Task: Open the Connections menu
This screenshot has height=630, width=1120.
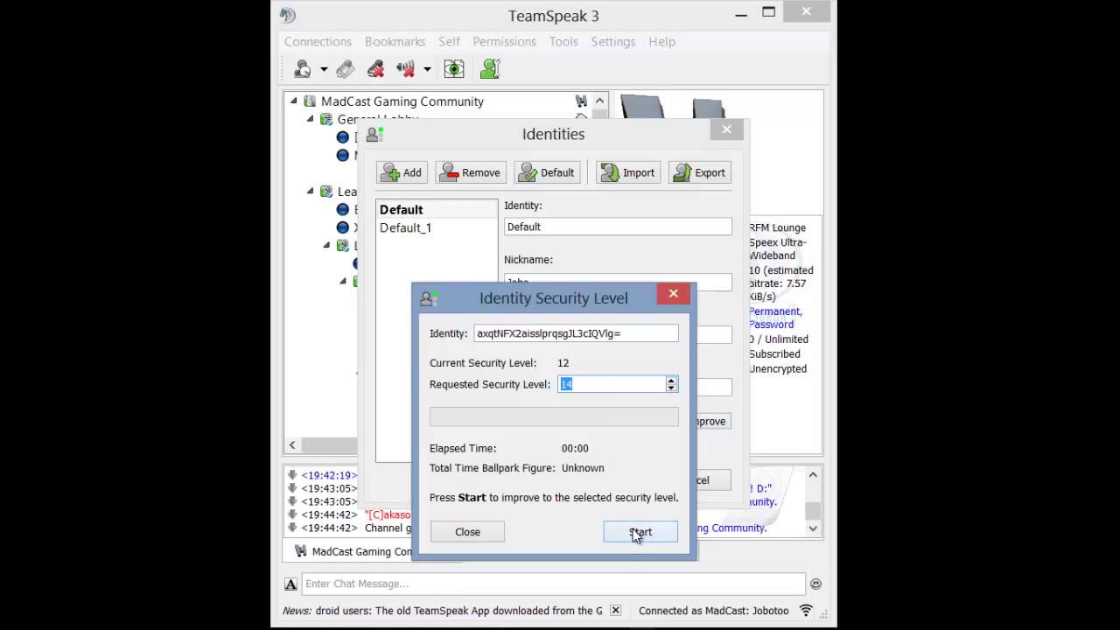Action: pyautogui.click(x=318, y=41)
